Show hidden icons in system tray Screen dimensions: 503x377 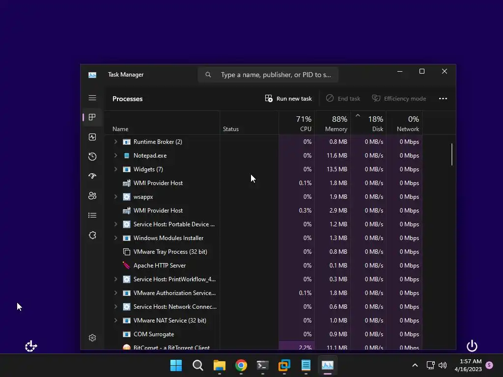tap(415, 365)
